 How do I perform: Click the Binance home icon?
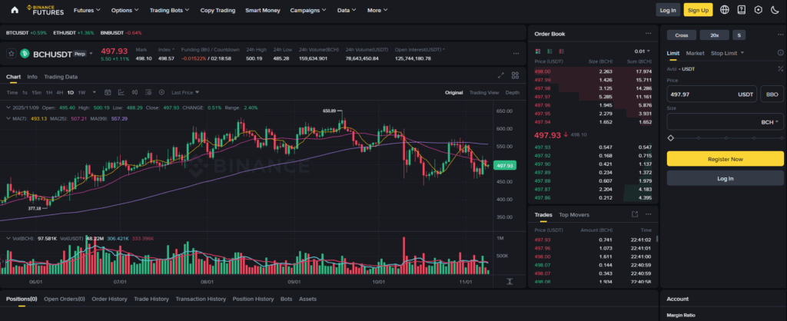[12, 10]
